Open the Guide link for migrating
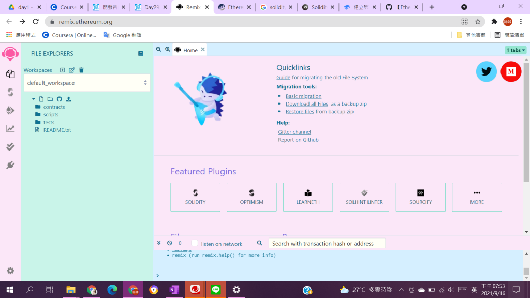Viewport: 530px width, 298px height. click(283, 78)
